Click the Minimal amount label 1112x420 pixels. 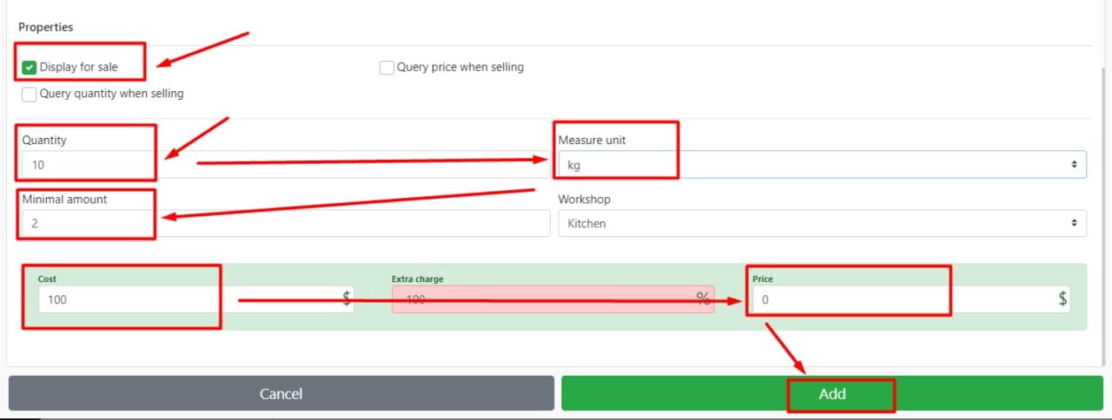click(x=65, y=200)
